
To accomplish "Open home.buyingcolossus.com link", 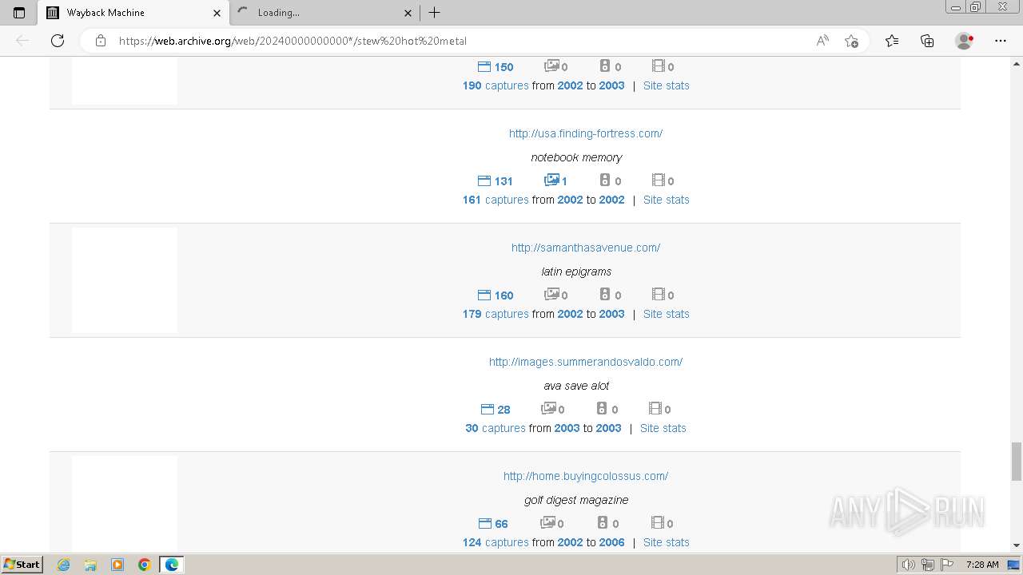I will click(586, 476).
